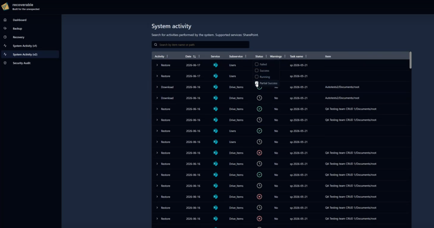Click SharePoint icon in the running Download row

tap(215, 98)
